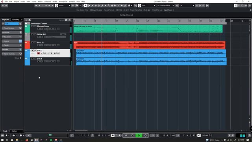Toggle record enable on GTR L track
Image resolution: width=252 pixels, height=142 pixels.
[39, 53]
